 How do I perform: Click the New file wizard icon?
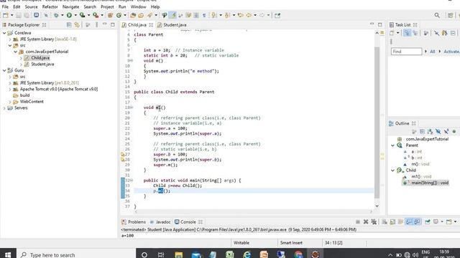[6, 15]
